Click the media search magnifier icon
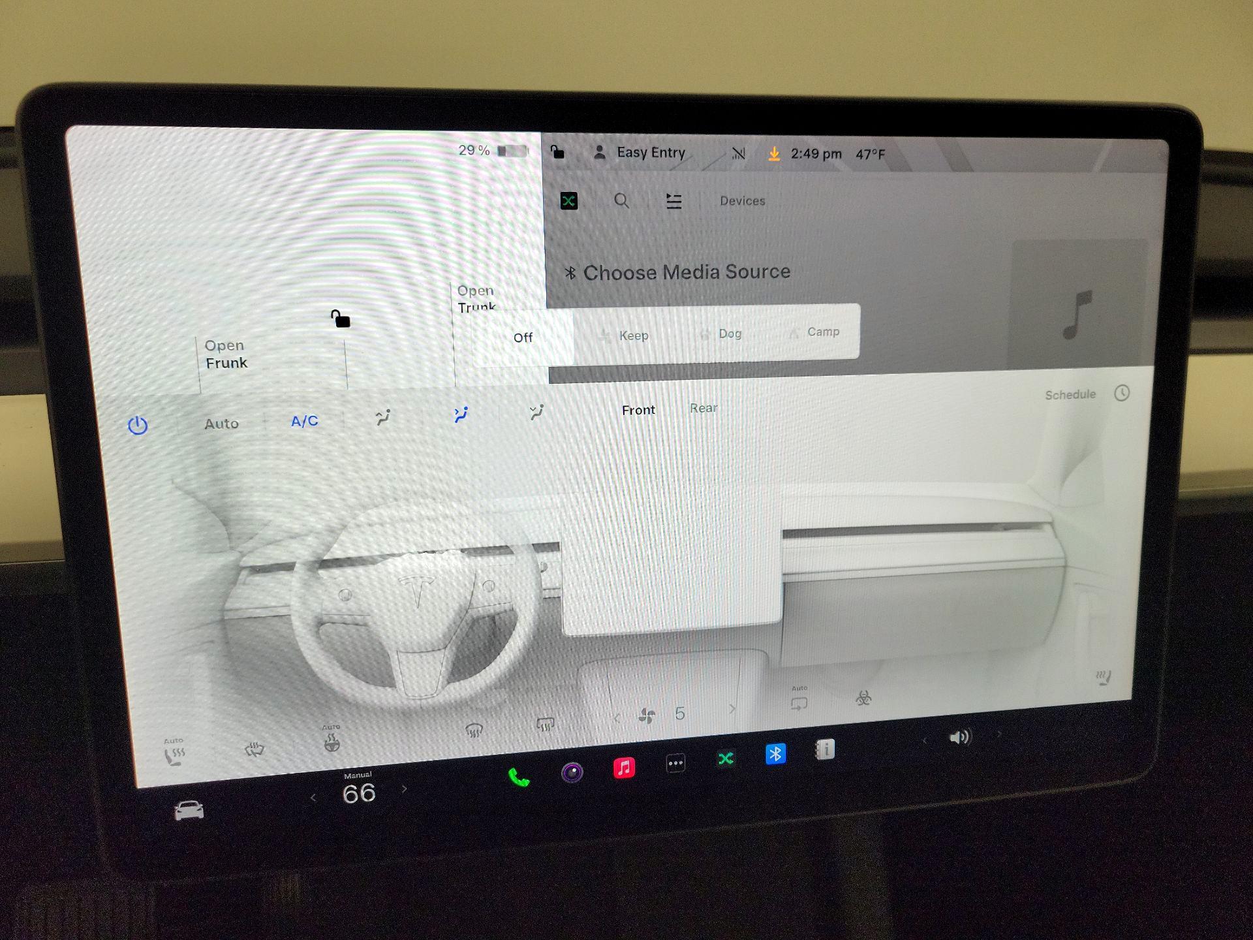1253x940 pixels. click(621, 201)
